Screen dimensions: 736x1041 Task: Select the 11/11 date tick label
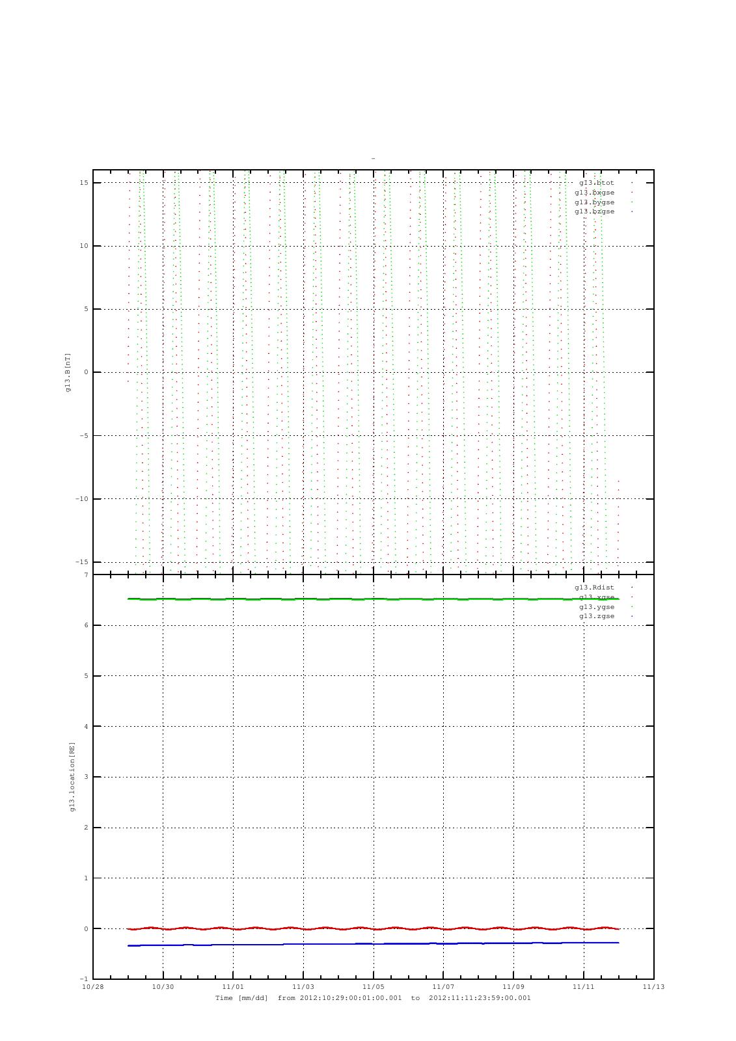583,987
